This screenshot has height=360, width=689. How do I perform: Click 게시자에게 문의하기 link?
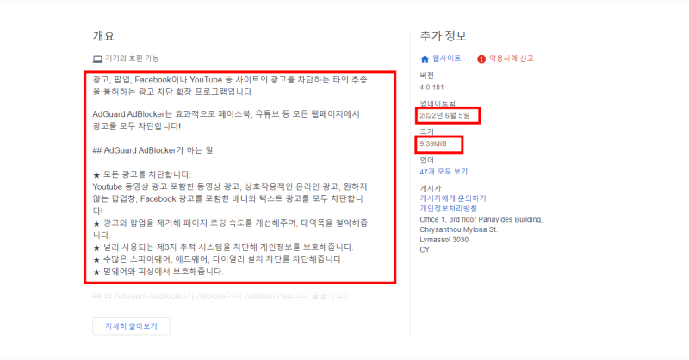tap(453, 198)
